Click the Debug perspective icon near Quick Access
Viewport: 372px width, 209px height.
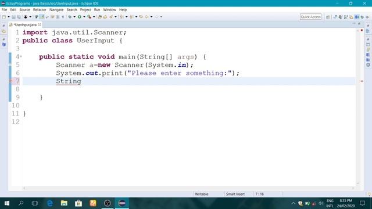tap(362, 17)
